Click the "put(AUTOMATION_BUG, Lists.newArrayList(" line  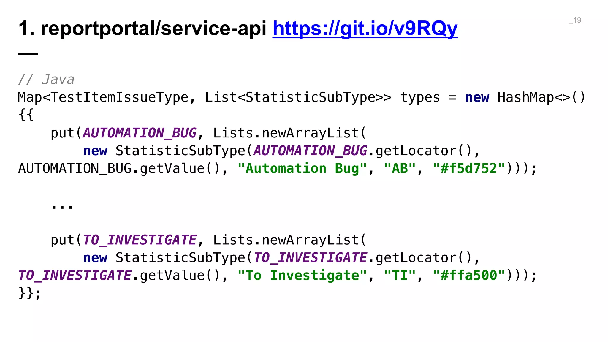209,133
